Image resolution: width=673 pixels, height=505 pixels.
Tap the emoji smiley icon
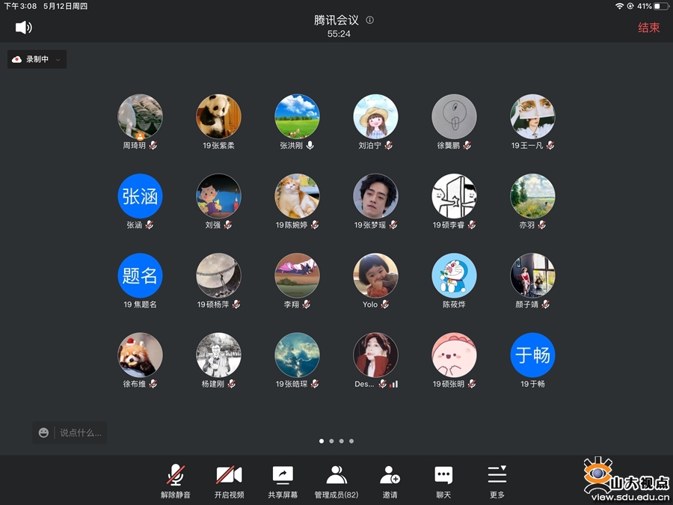pyautogui.click(x=44, y=432)
